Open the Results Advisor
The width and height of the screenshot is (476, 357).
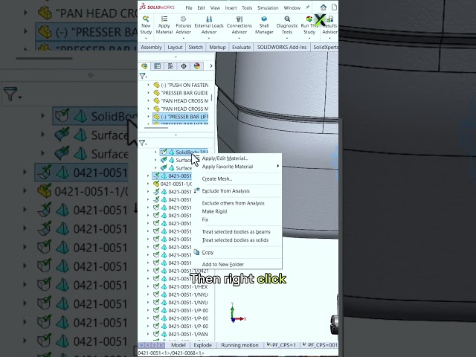329,25
